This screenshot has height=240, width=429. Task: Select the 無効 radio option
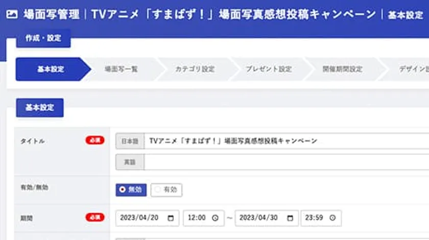point(131,189)
